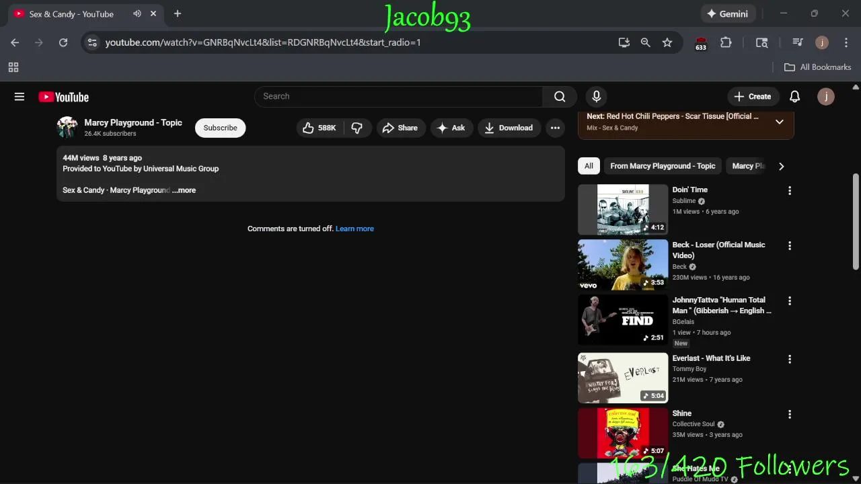861x484 pixels.
Task: Open Chrome profile avatar
Action: click(822, 42)
